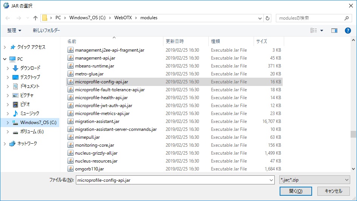
Task: Click the up-folder arrow in navigation bar
Action: (35, 18)
